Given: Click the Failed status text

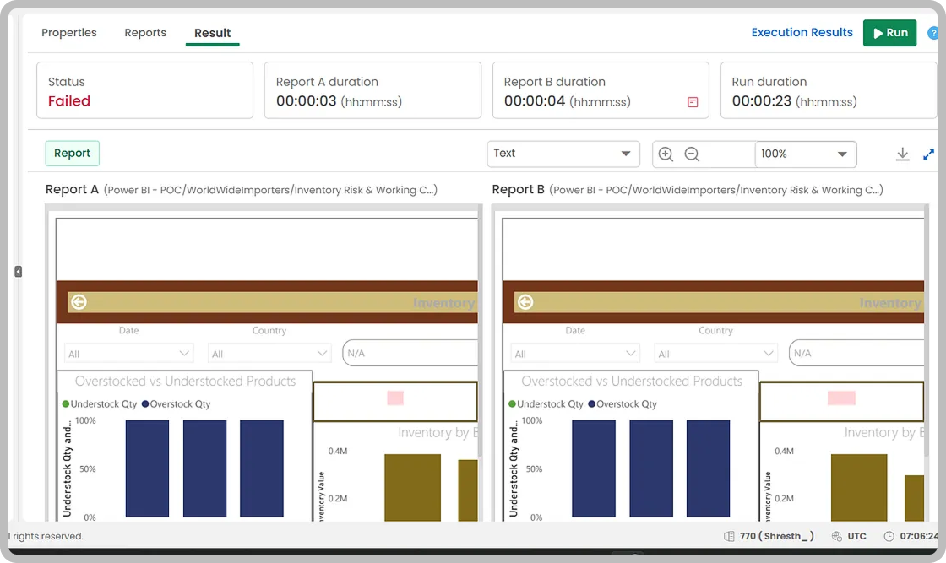Looking at the screenshot, I should [69, 101].
